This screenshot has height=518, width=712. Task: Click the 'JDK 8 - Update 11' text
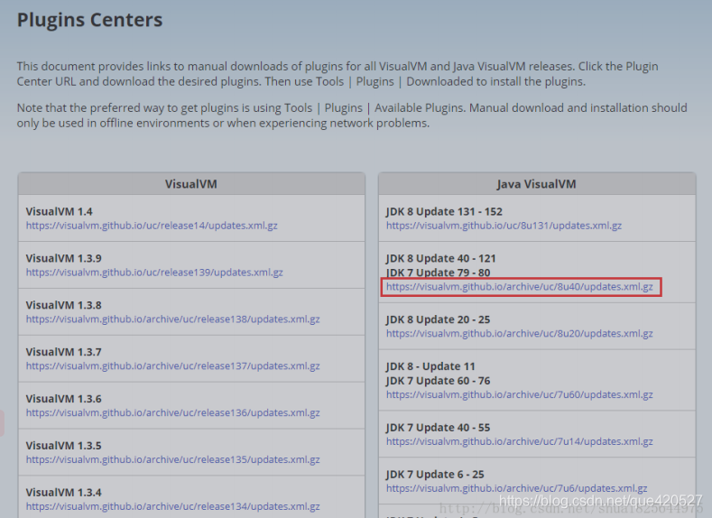(430, 366)
